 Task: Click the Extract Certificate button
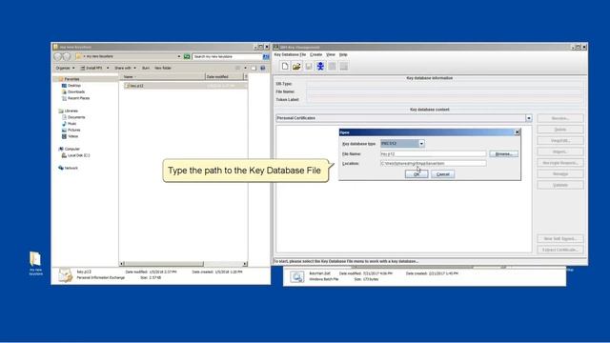560,250
